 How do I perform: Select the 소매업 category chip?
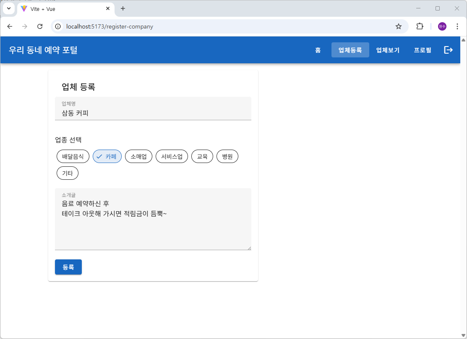(x=138, y=156)
